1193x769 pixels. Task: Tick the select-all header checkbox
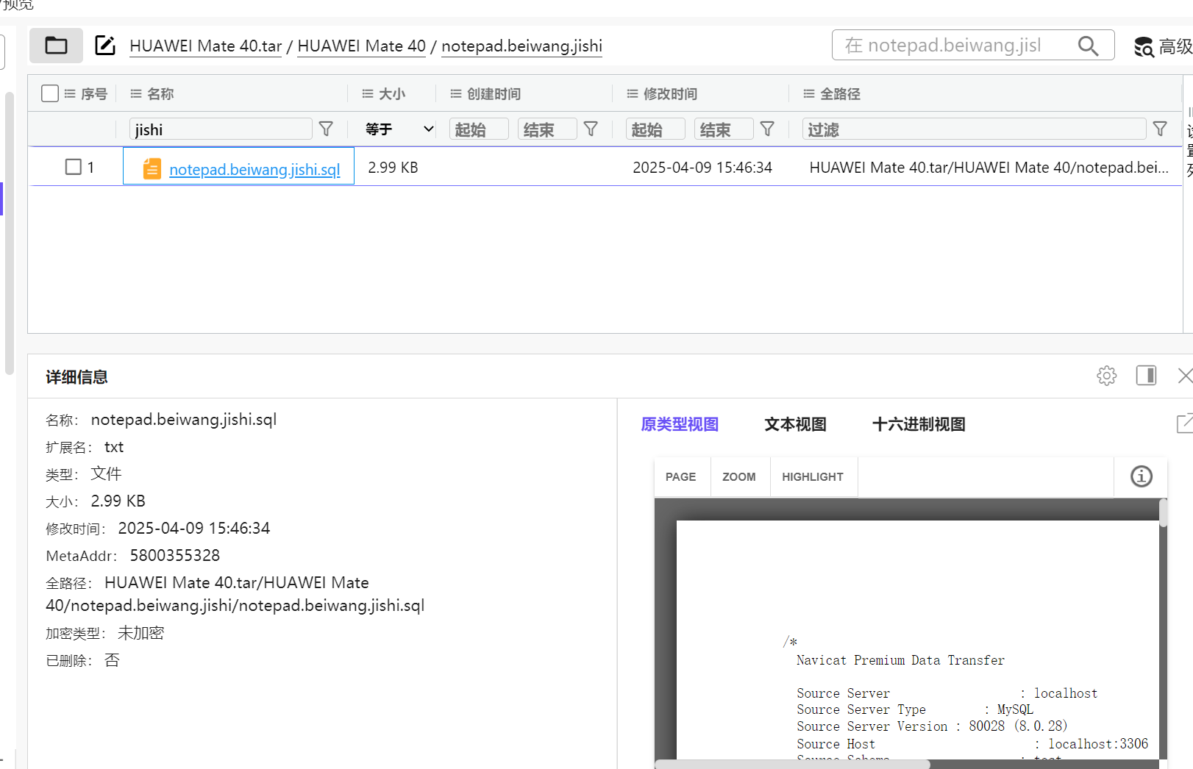point(50,93)
